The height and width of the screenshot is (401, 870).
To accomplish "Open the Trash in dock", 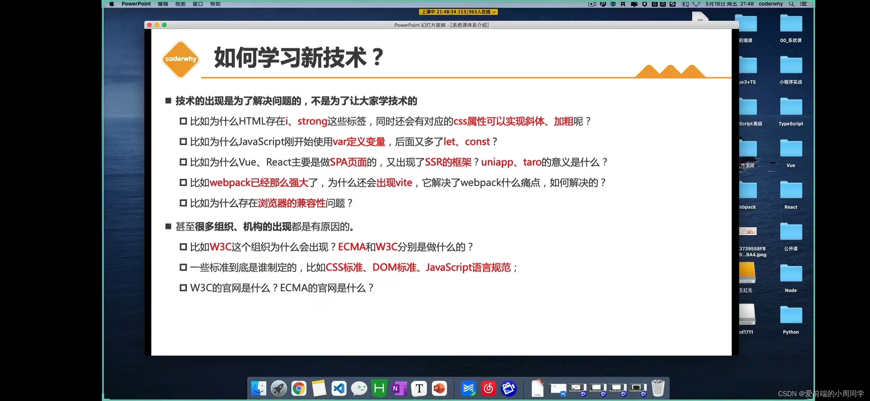I will 658,389.
